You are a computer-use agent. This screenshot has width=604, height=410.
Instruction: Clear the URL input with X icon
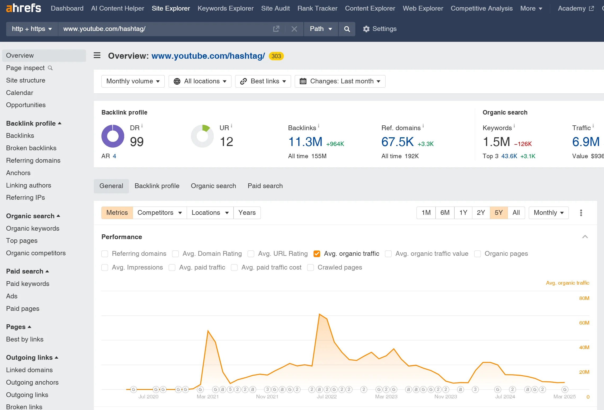(x=294, y=29)
